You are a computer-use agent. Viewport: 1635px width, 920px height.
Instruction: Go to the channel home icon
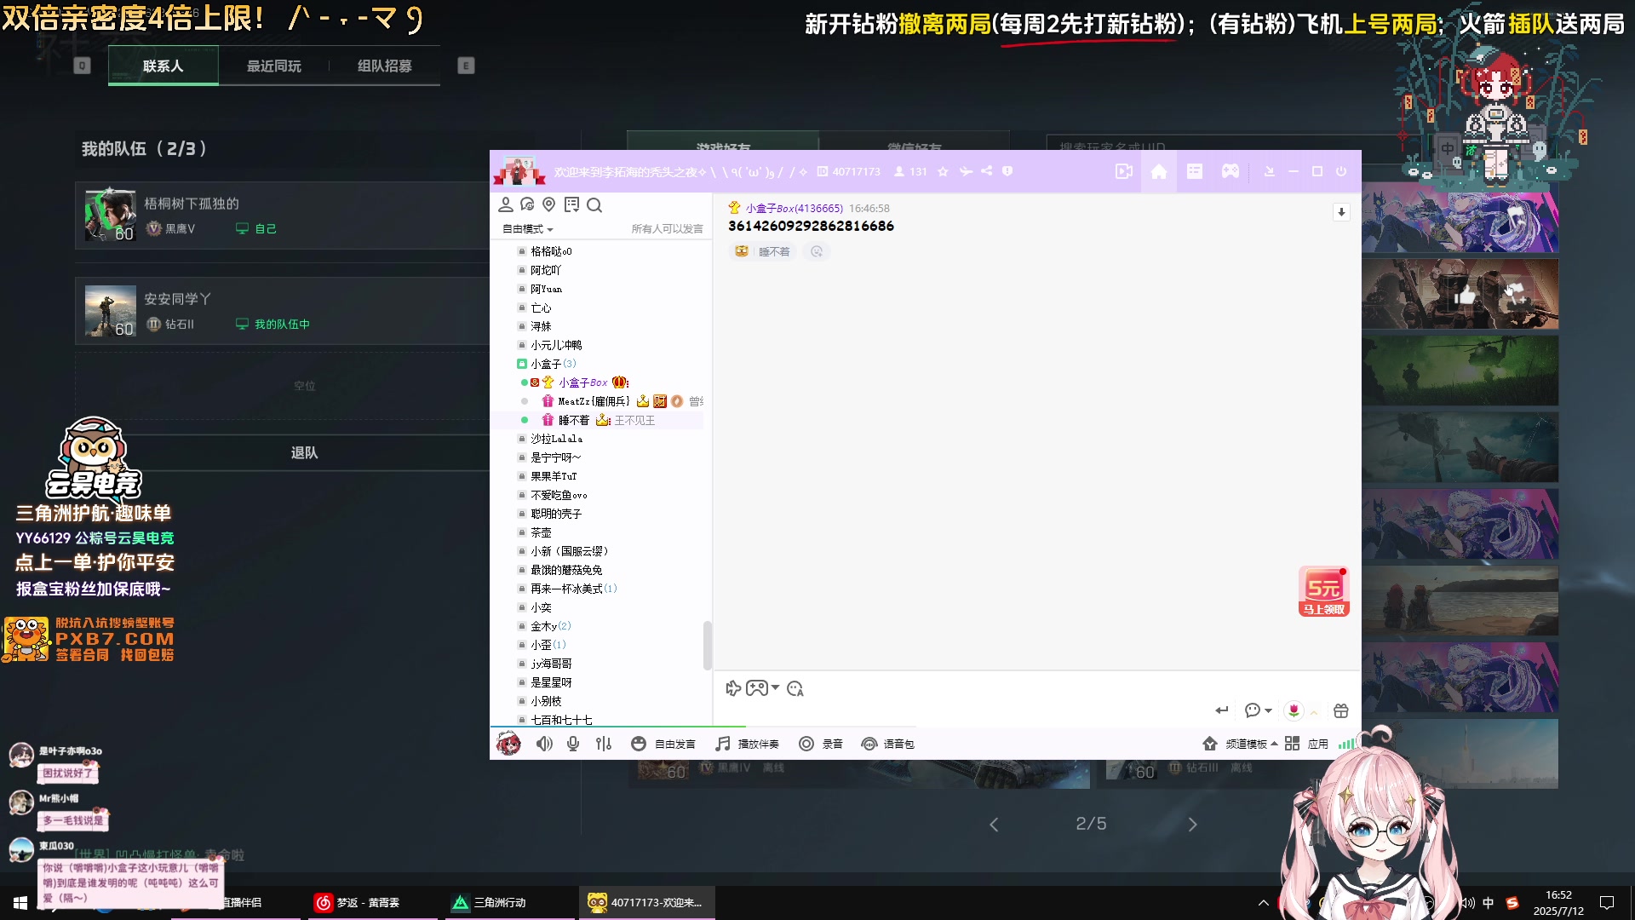tap(1159, 171)
